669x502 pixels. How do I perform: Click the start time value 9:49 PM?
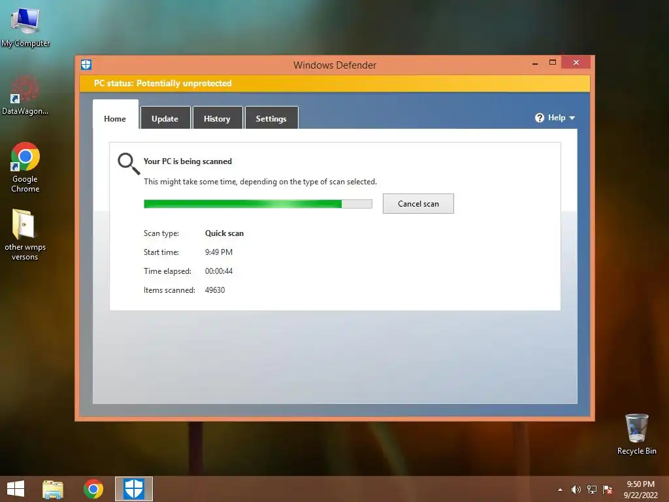pos(219,252)
